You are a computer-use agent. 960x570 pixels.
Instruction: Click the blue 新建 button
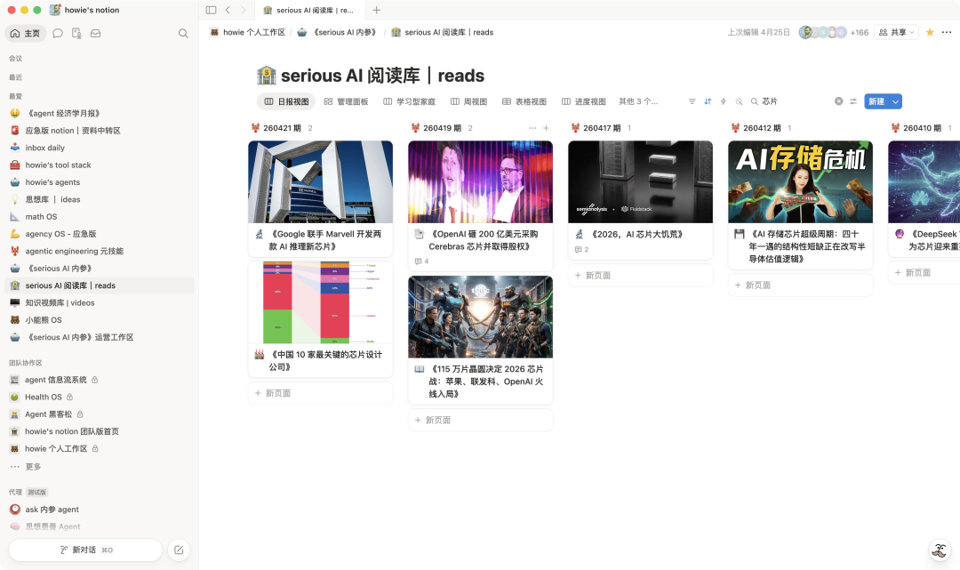coord(876,101)
